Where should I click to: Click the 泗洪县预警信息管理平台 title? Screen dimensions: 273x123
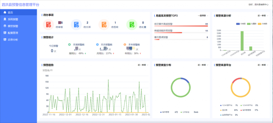pos(20,5)
